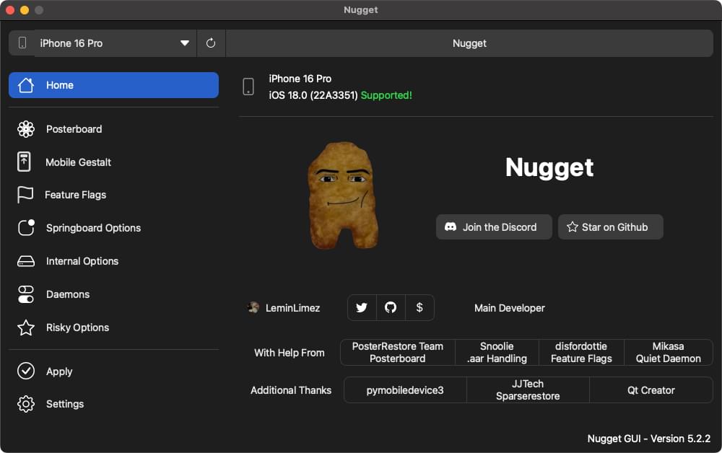Open LeminLimez GitHub link icon
The width and height of the screenshot is (722, 453).
(x=391, y=307)
